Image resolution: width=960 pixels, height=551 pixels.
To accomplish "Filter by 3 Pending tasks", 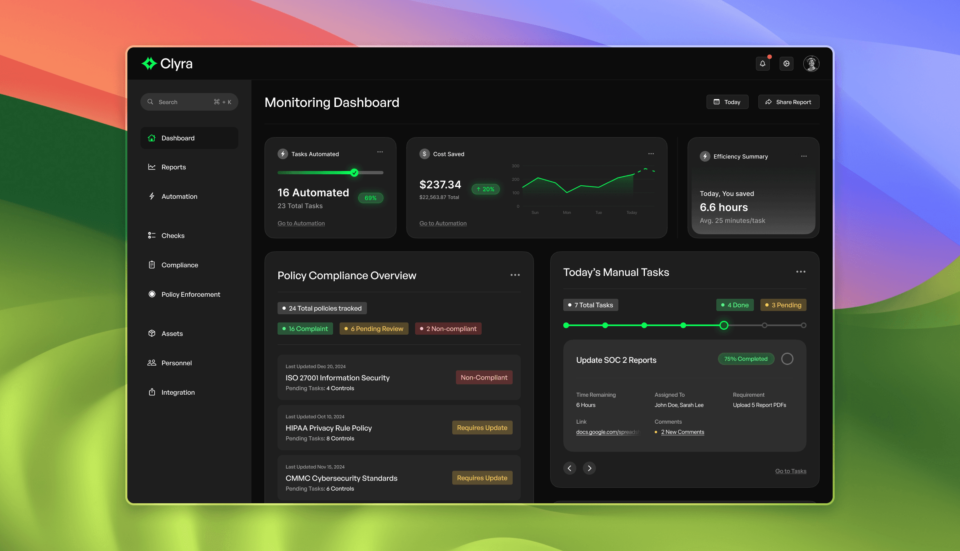I will [x=783, y=305].
